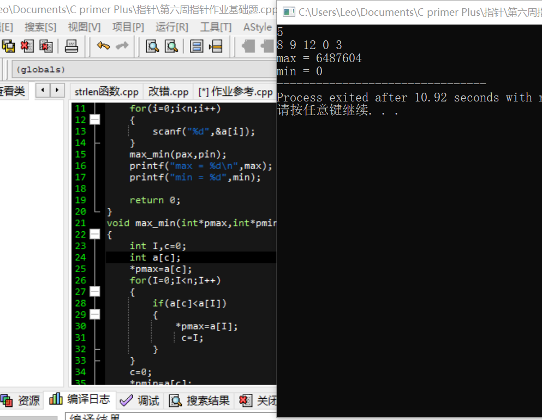
Task: Click the '*pmax=a[I];' code line
Action: [x=206, y=326]
